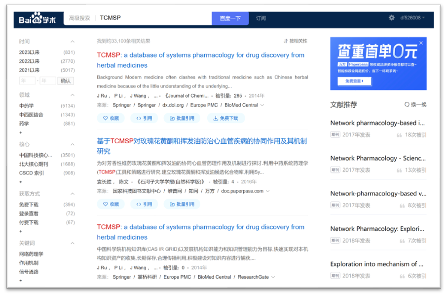The height and width of the screenshot is (295, 447).
Task: Open the 《Journal of Chemi... journal link
Action: click(x=186, y=96)
